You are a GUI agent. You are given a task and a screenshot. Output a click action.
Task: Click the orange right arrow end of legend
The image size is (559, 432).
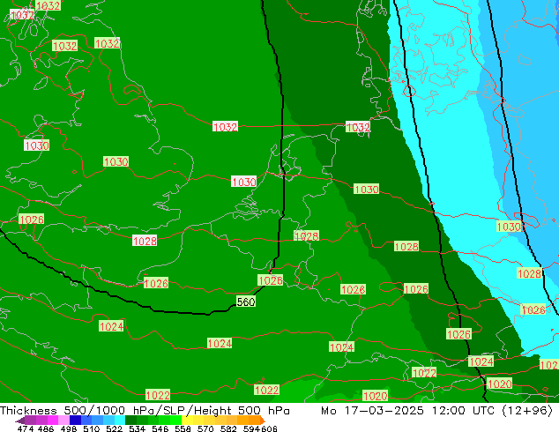coord(263,421)
